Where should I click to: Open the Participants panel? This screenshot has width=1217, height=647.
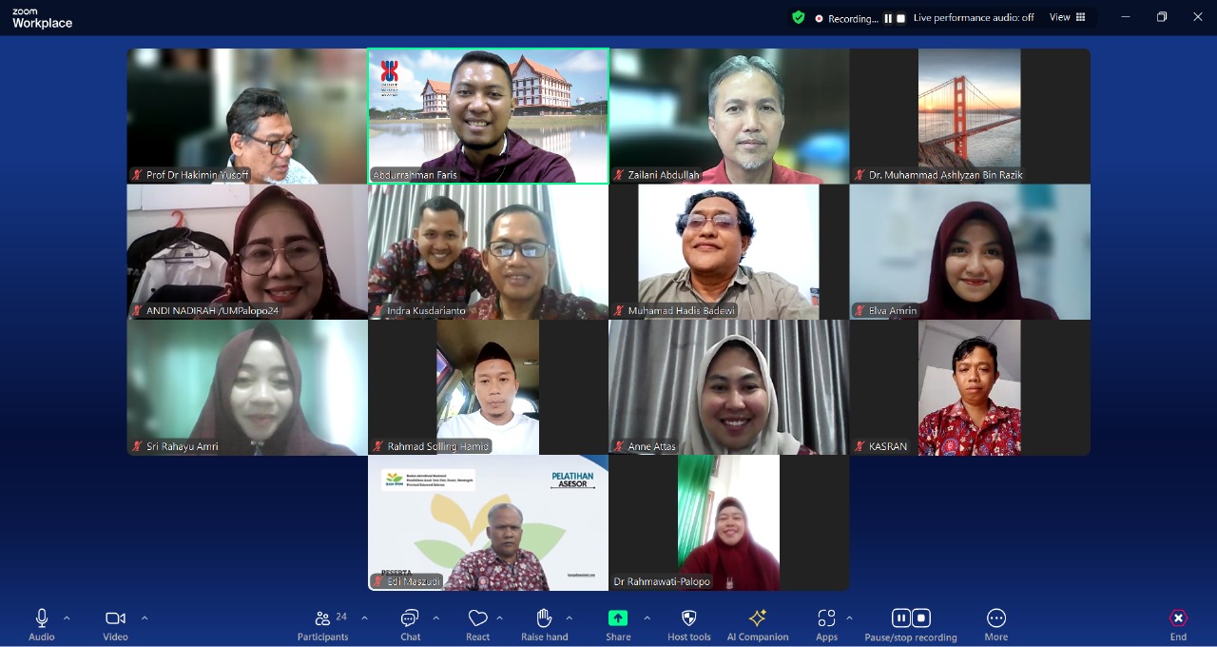tap(323, 624)
